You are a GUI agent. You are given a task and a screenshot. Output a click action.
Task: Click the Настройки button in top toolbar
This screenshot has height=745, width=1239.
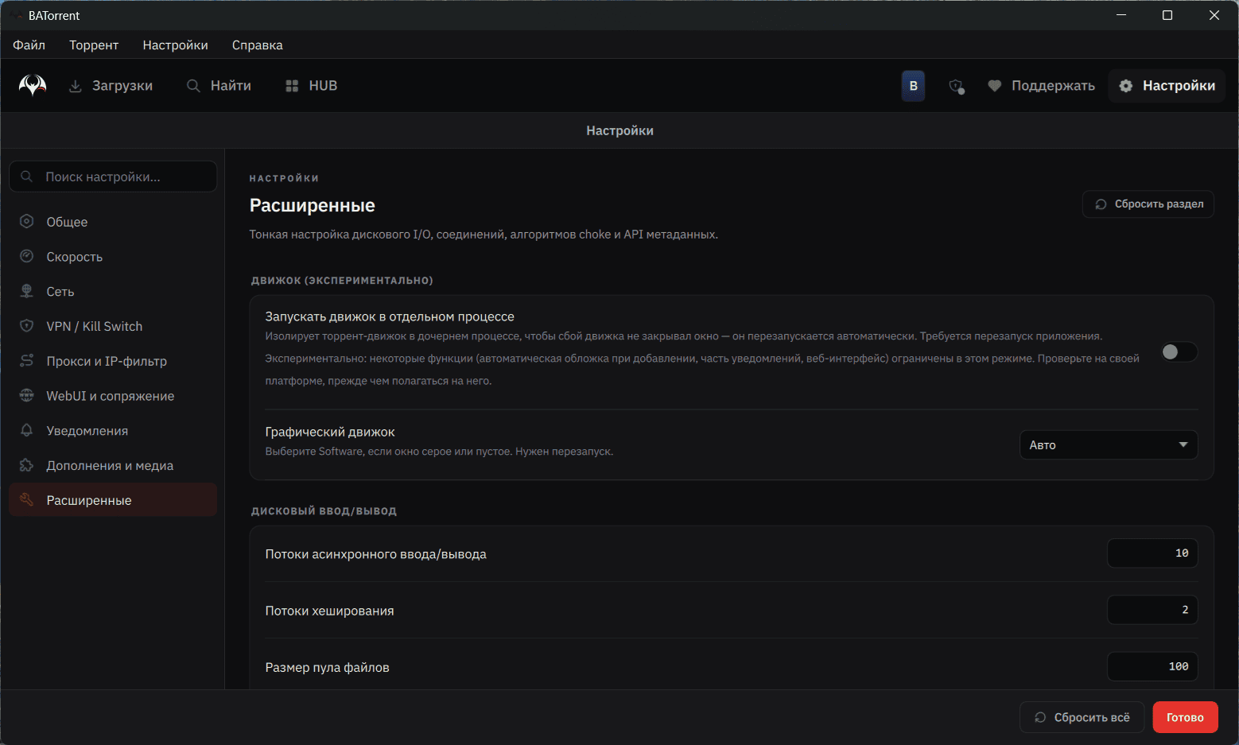tap(1167, 86)
